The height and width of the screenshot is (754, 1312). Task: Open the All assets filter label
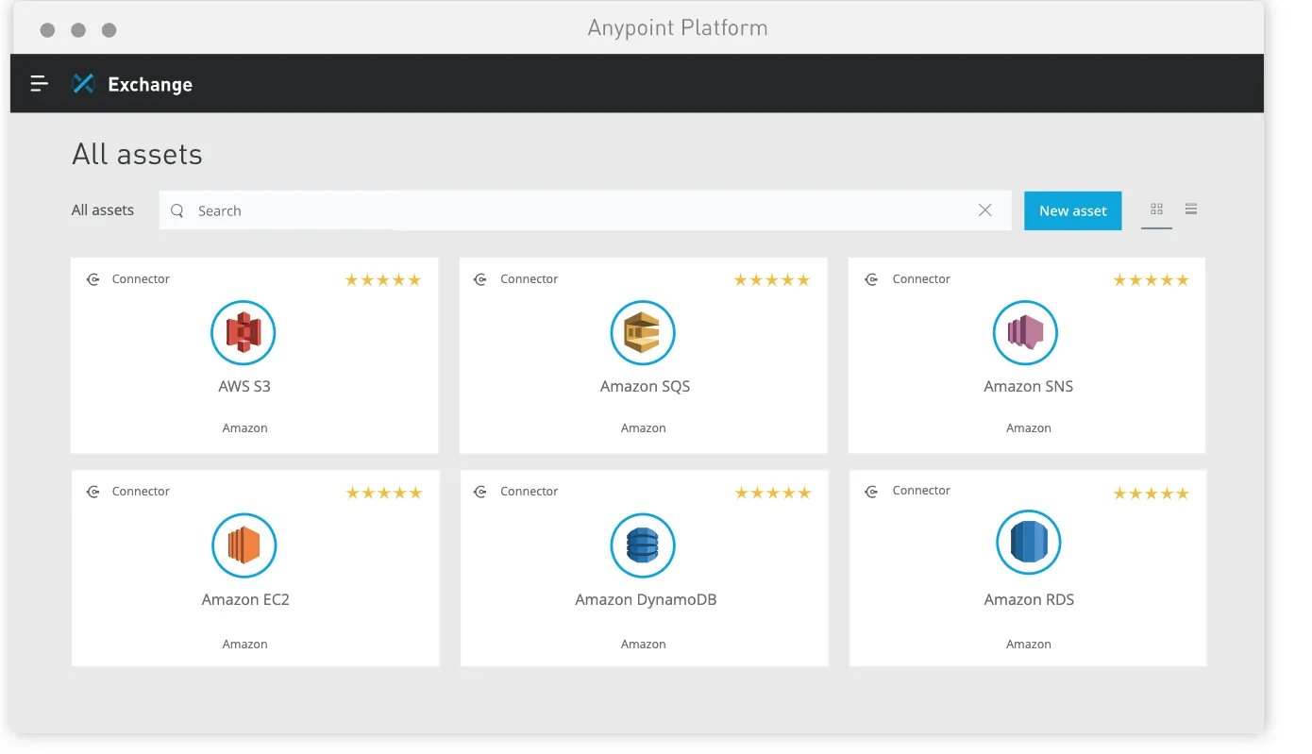click(x=103, y=210)
